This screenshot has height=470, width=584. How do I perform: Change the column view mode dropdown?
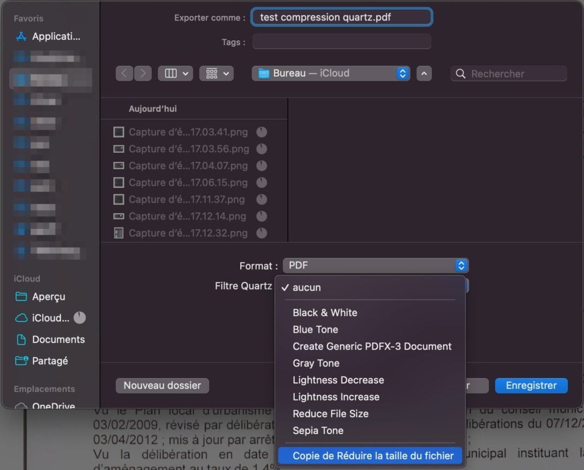click(176, 73)
